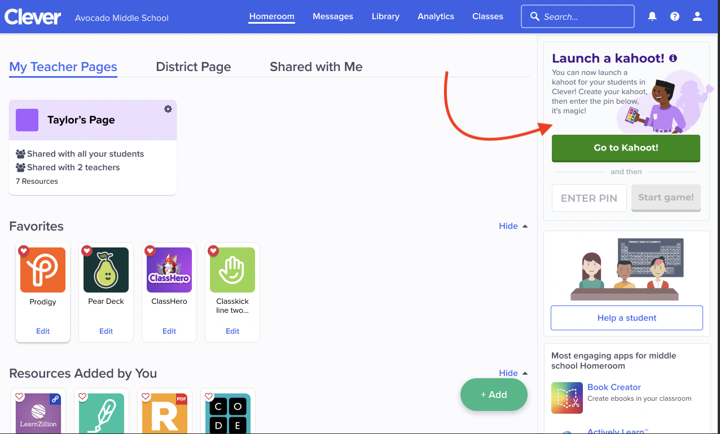Open the help question mark icon
Viewport: 720px width, 434px height.
pyautogui.click(x=674, y=16)
